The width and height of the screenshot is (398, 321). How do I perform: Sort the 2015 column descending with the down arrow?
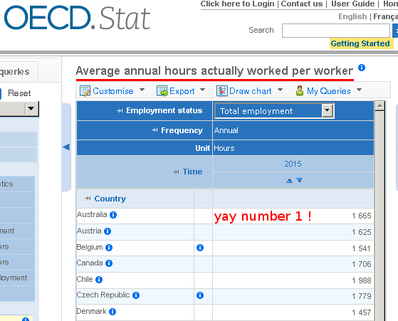click(299, 180)
